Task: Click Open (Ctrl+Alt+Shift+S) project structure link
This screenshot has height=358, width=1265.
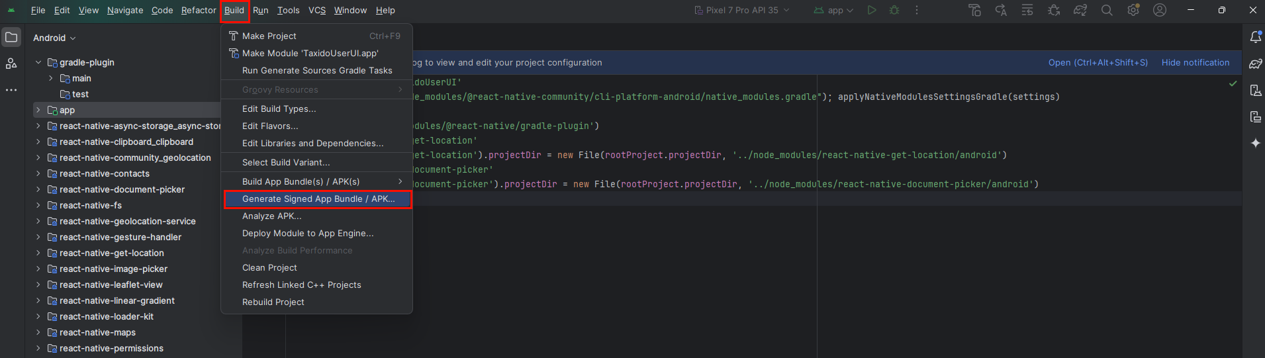Action: click(x=1098, y=62)
